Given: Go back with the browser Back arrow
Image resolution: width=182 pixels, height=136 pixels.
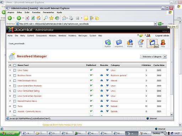Looking at the screenshot, I should click(10, 18).
